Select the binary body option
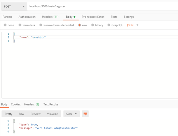 coord(93,25)
